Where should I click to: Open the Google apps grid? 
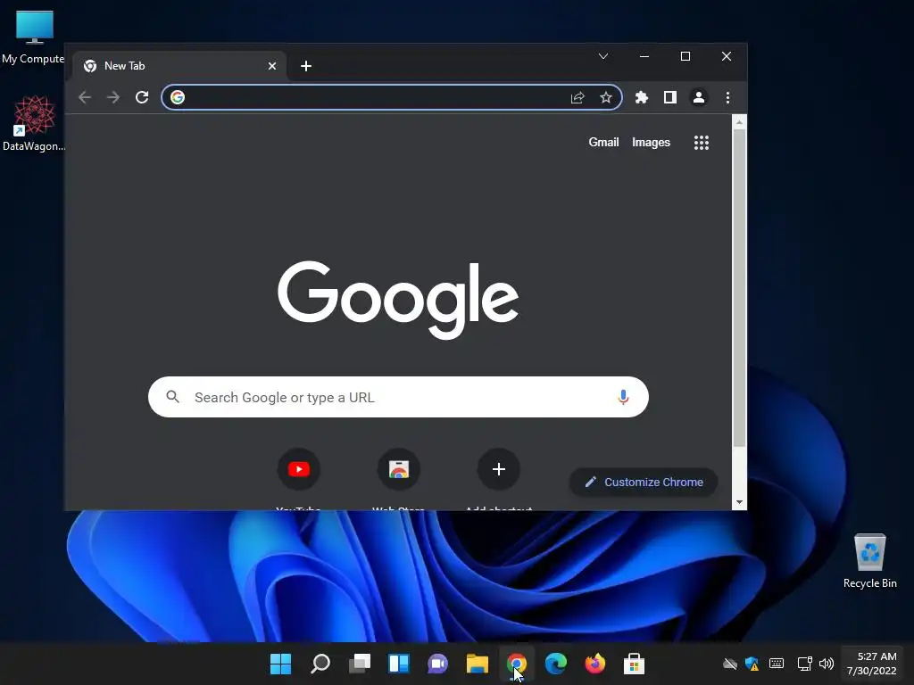point(702,143)
